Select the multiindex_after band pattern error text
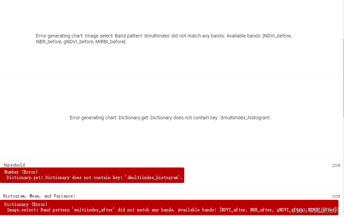 (x=93, y=210)
